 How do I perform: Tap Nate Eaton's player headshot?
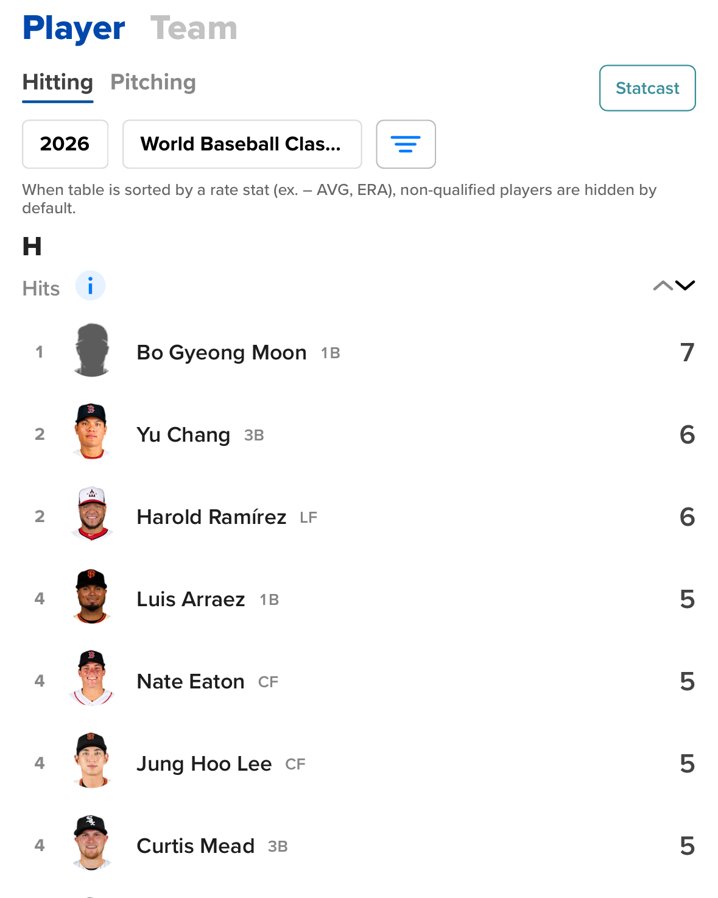pyautogui.click(x=92, y=679)
